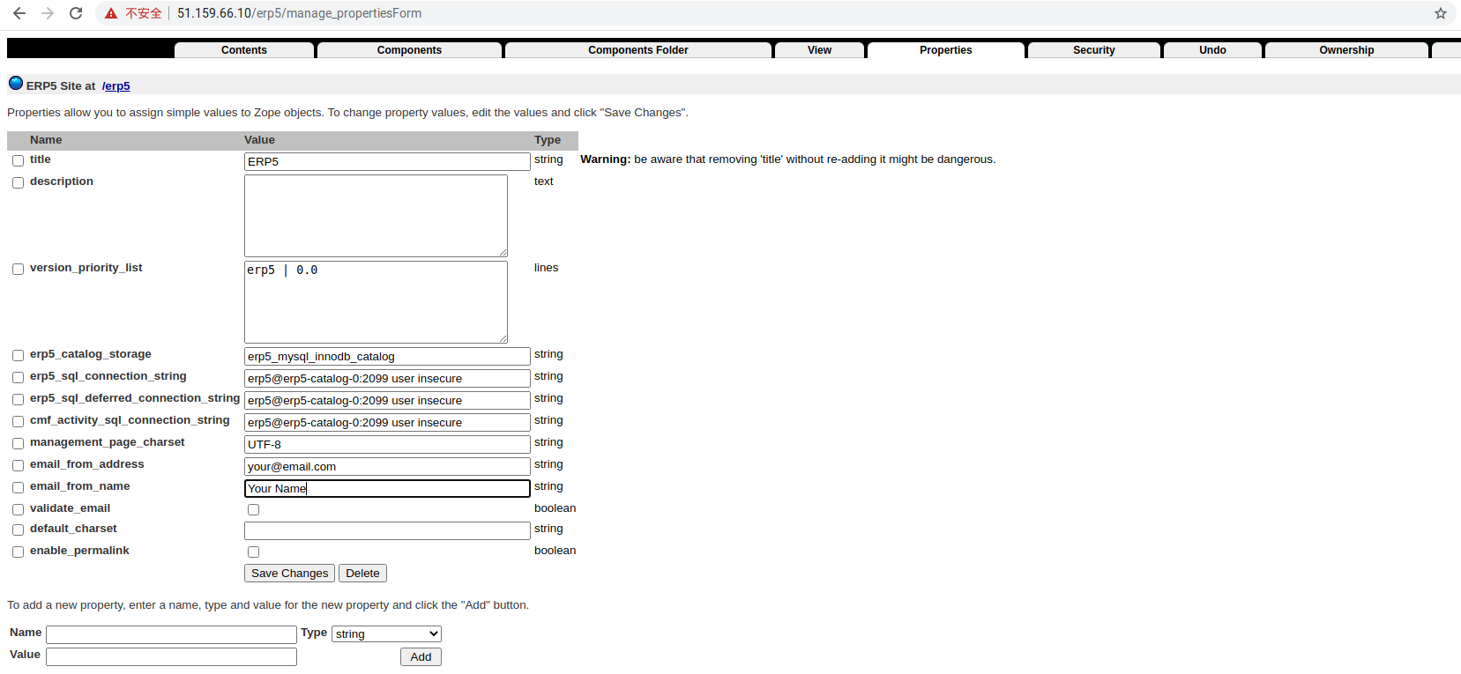Click the Delete button
1461x674 pixels.
click(362, 574)
